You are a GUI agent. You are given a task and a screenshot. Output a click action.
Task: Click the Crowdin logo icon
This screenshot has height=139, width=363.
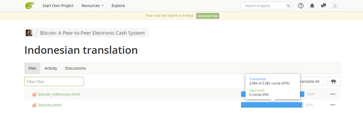tap(30, 6)
